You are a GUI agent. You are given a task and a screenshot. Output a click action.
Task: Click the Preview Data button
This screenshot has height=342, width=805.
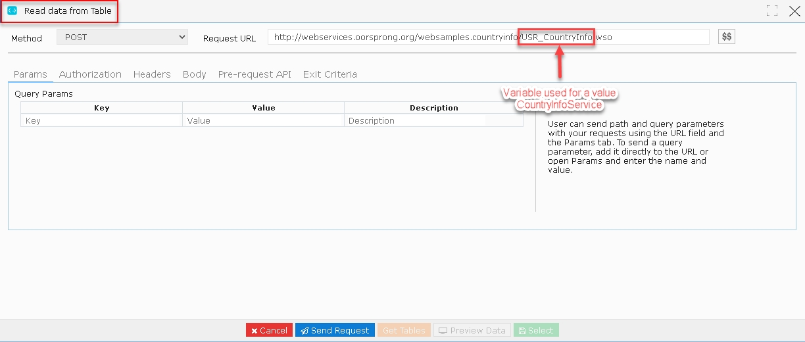[472, 330]
